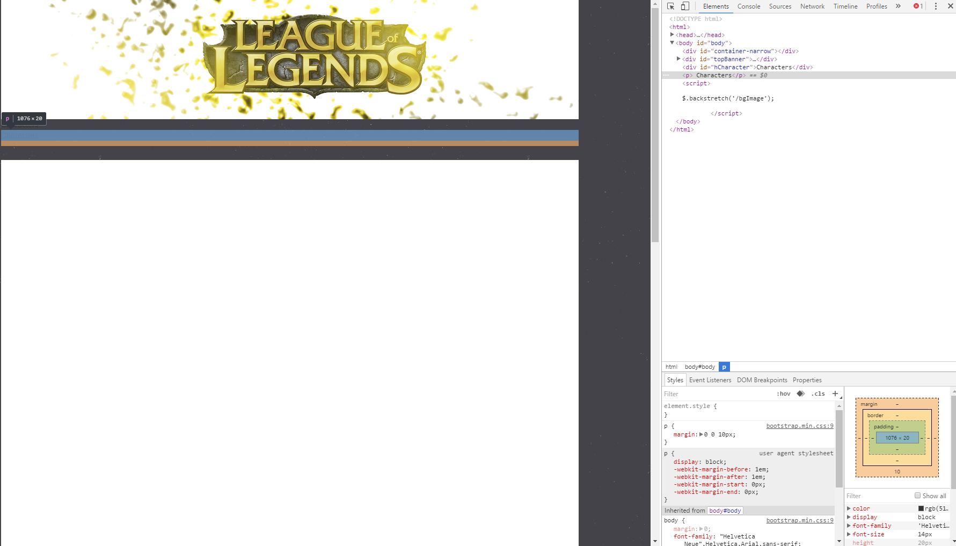Click the Styles pane scroll-down arrow

click(839, 541)
